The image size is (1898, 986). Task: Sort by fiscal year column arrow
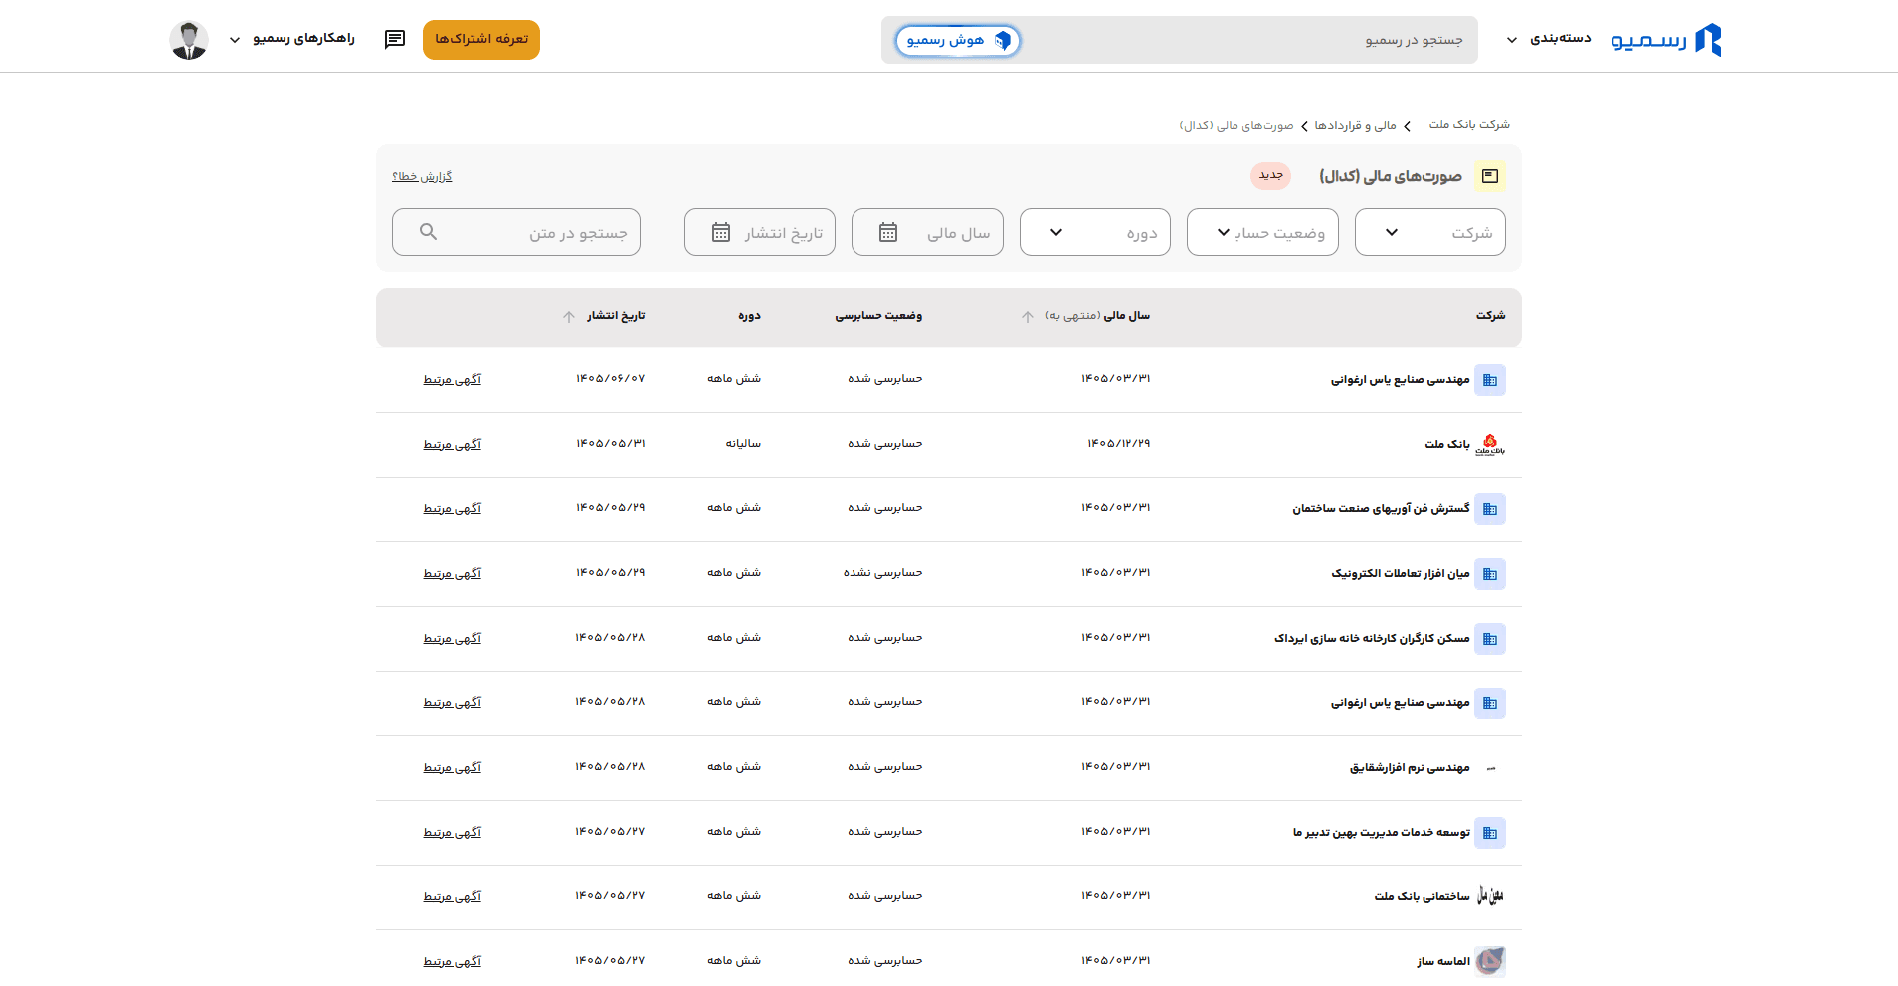click(1028, 316)
